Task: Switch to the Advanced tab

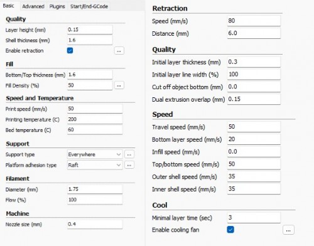Action: pyautogui.click(x=33, y=6)
